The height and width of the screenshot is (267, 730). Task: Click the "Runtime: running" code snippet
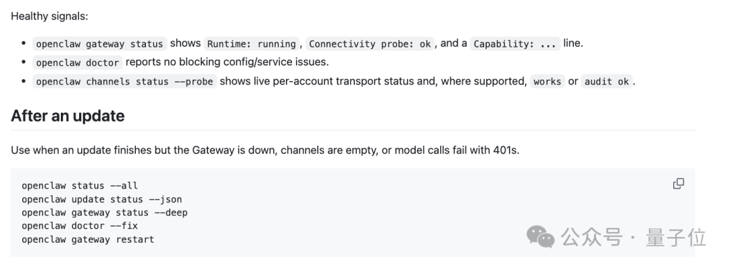coord(251,44)
